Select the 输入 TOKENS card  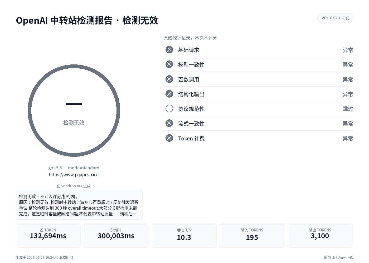point(252,235)
